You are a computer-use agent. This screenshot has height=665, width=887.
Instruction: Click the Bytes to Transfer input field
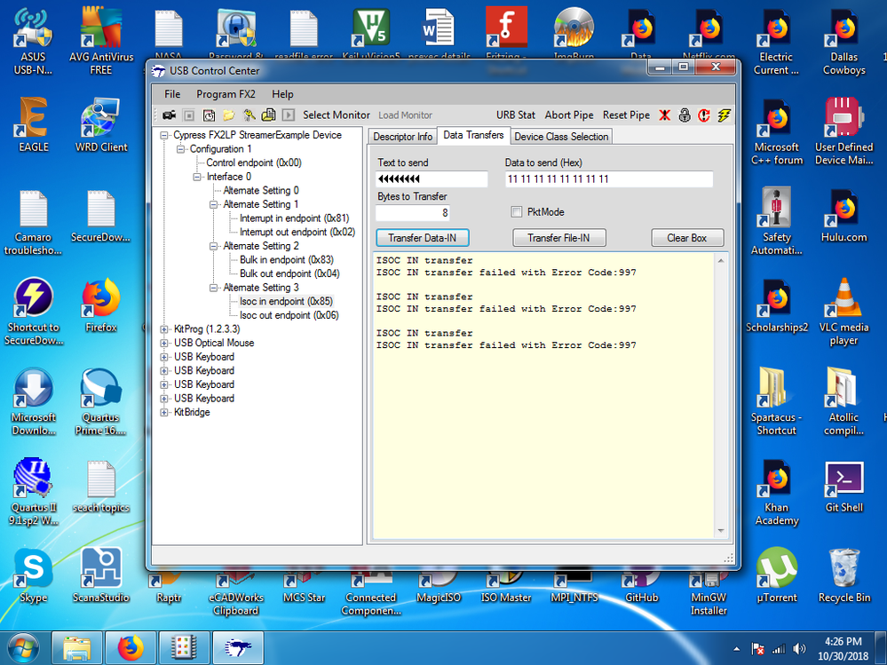pyautogui.click(x=414, y=213)
